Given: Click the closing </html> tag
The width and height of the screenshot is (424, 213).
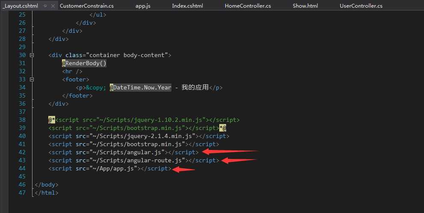Looking at the screenshot, I should click(x=47, y=193).
